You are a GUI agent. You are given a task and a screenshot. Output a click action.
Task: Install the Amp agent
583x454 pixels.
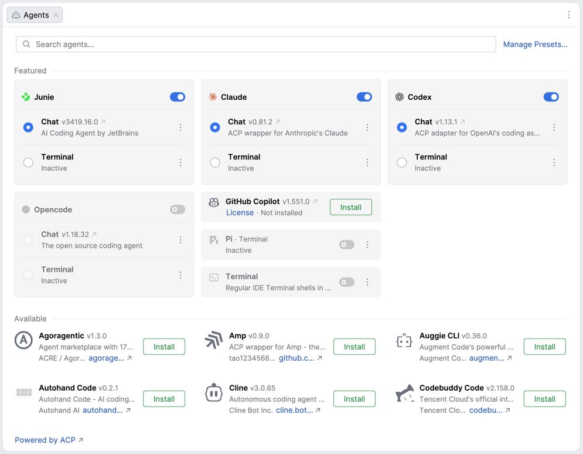(x=354, y=347)
